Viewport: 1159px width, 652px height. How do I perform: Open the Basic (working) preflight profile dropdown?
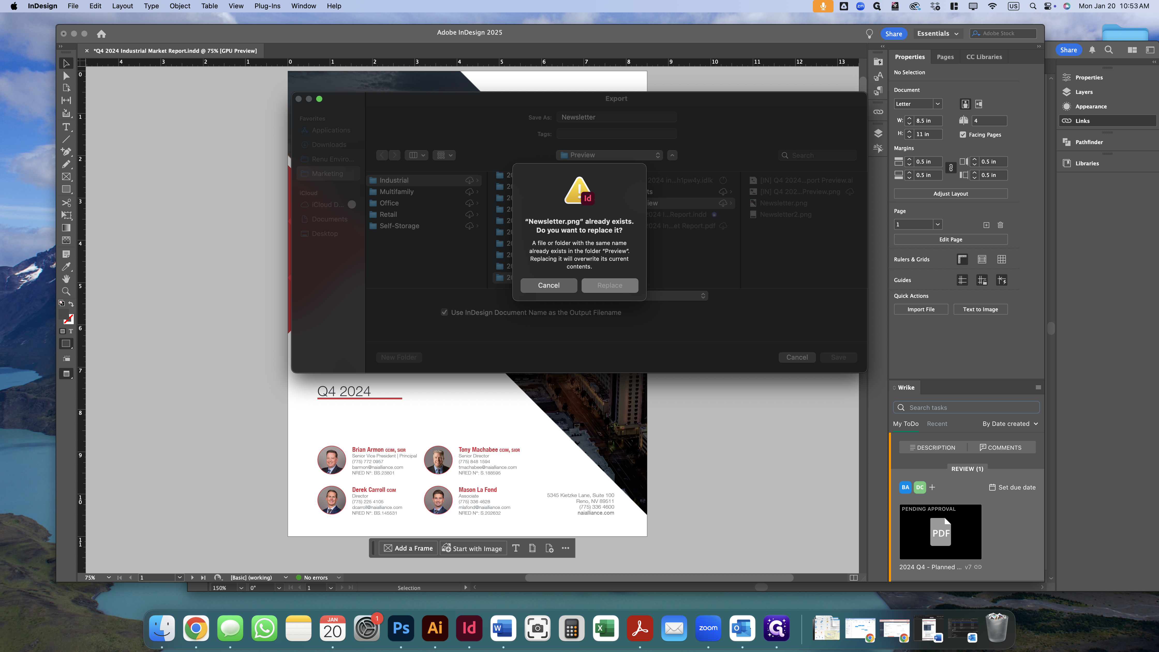285,577
